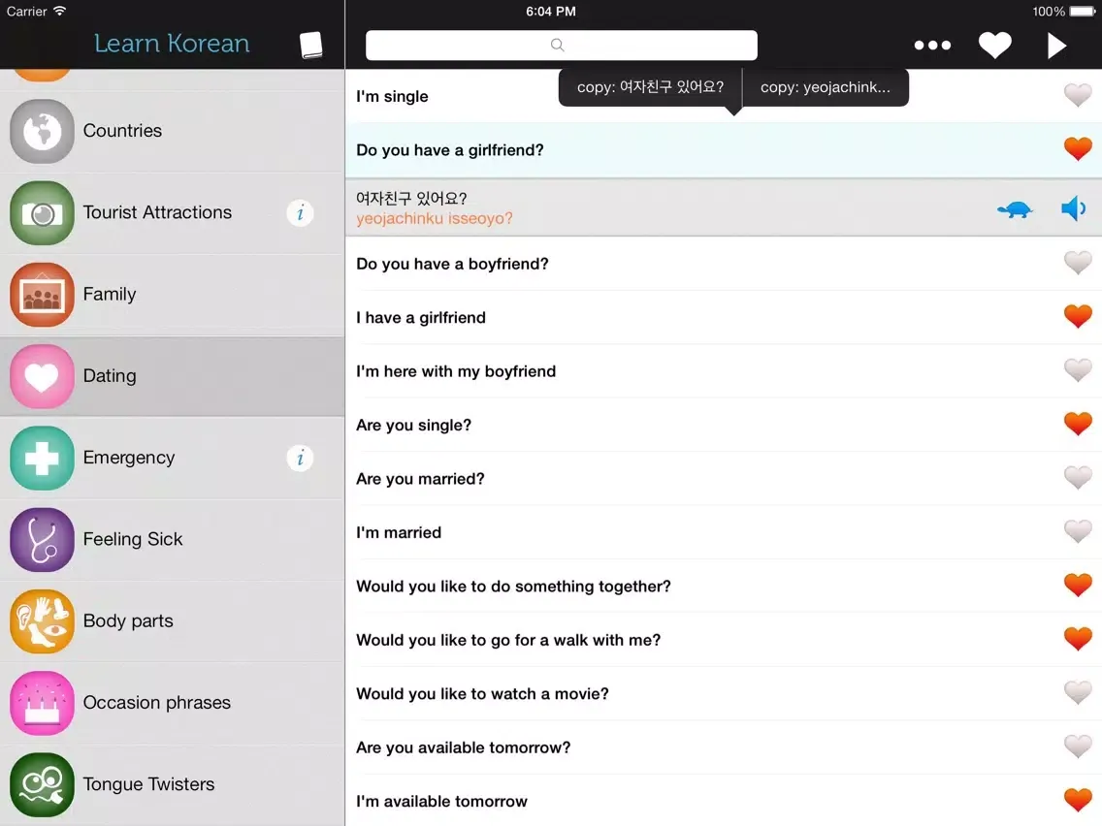Image resolution: width=1102 pixels, height=826 pixels.
Task: Show favorites with the white heart icon
Action: click(x=994, y=46)
